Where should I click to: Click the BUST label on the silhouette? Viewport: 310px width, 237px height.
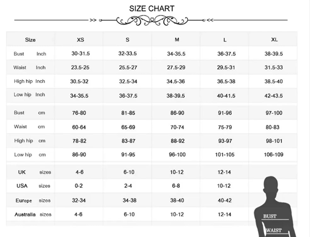(270, 216)
